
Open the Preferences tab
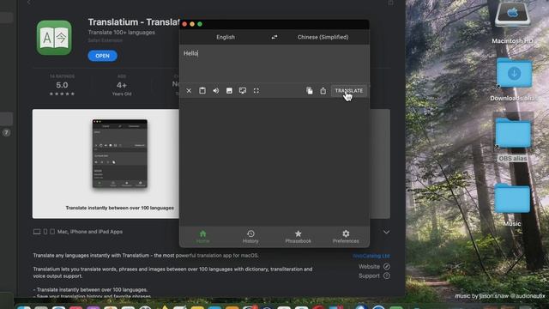(346, 237)
